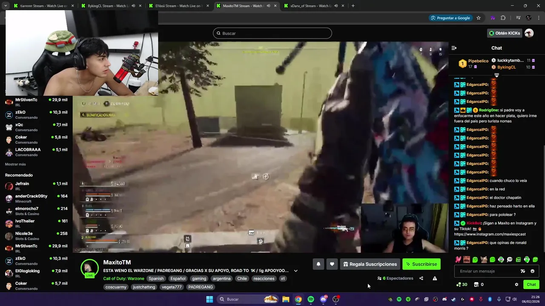Switch to BykingCL Stream tab
The image size is (545, 306).
(111, 6)
